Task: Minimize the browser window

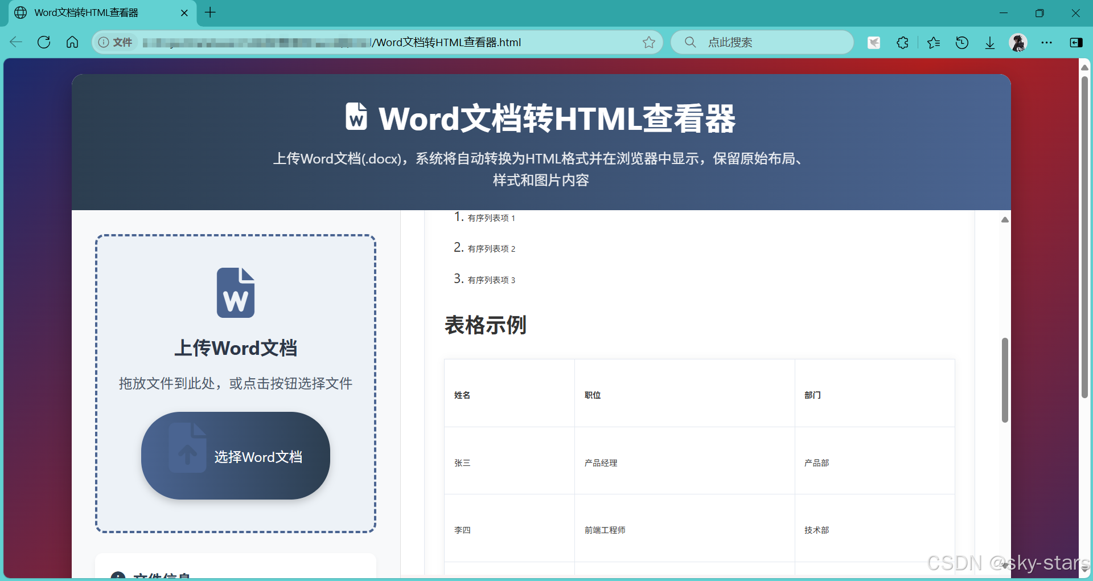Action: [x=1004, y=13]
